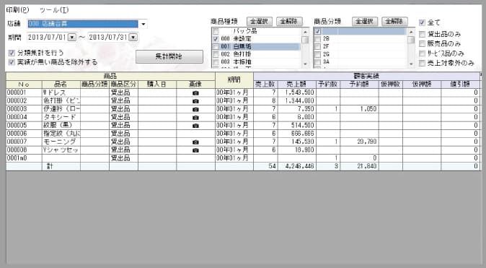The width and height of the screenshot is (486, 268).
Task: Click the 計 total row label
Action: 50,166
